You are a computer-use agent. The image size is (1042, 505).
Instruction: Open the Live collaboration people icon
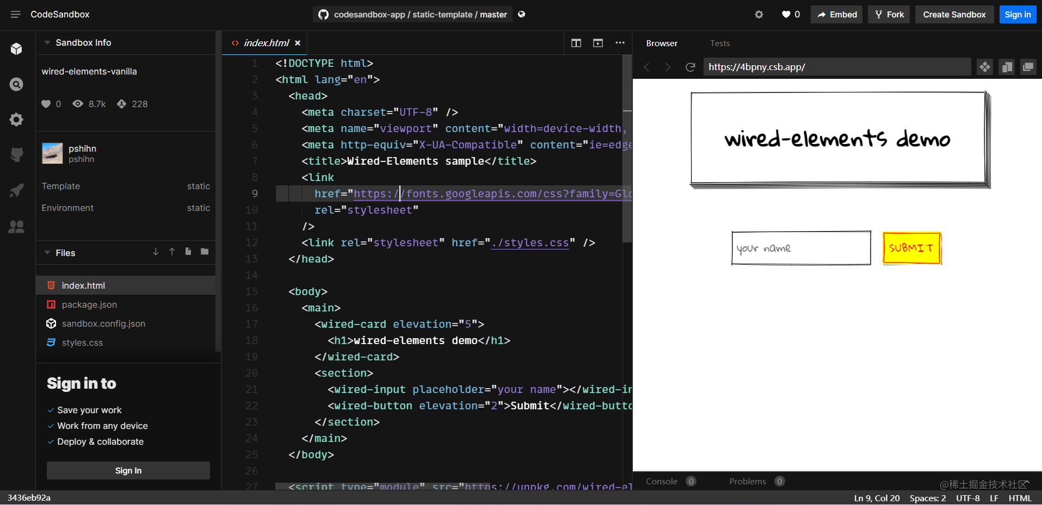point(16,227)
